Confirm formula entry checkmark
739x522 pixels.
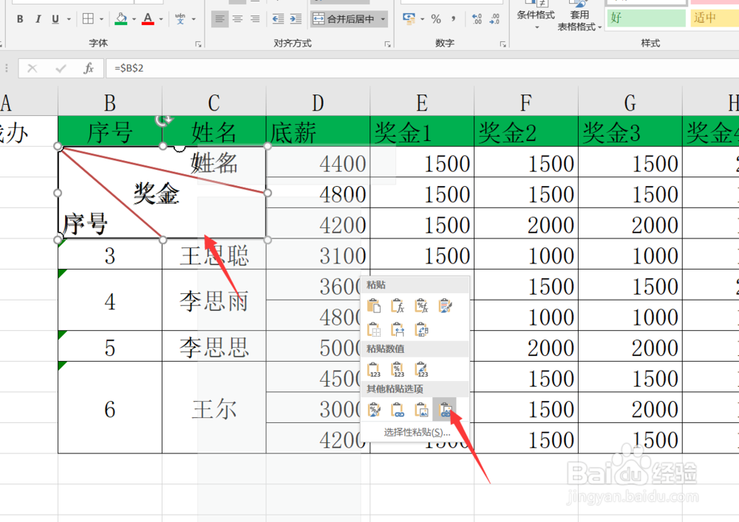pyautogui.click(x=61, y=68)
